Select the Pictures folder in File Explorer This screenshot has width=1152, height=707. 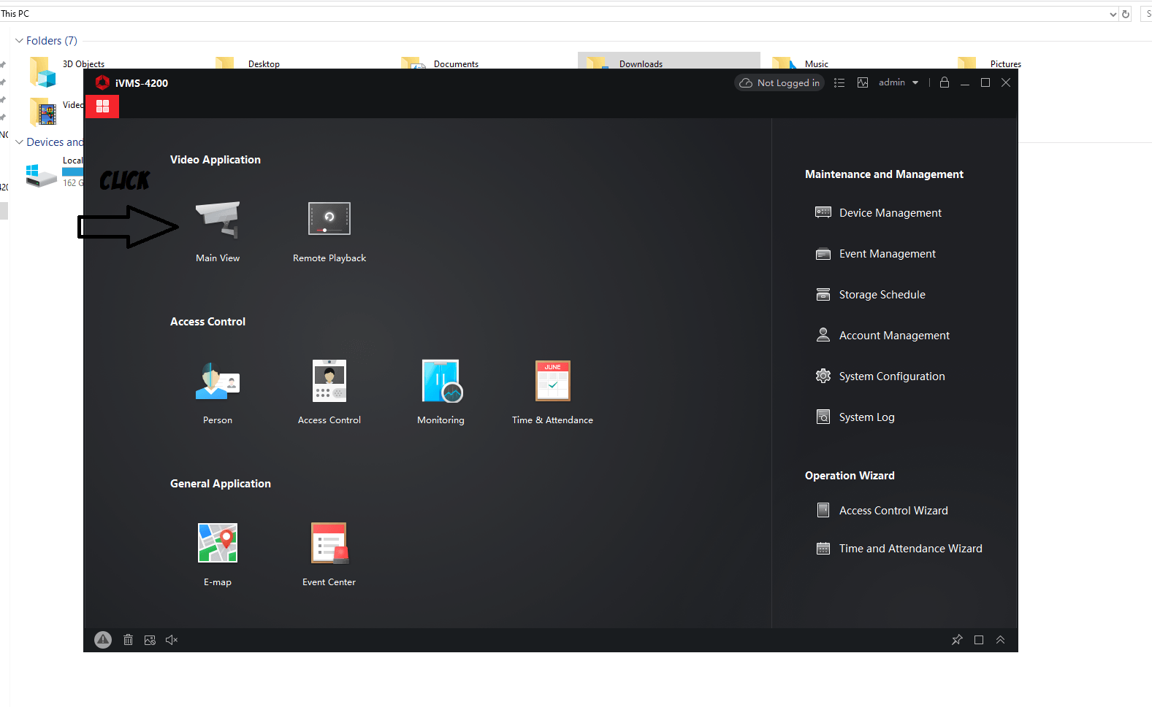coord(990,63)
